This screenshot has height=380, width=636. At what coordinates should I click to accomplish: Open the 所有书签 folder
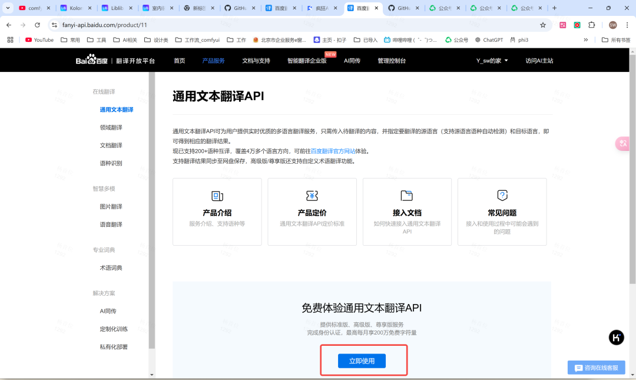click(x=616, y=40)
